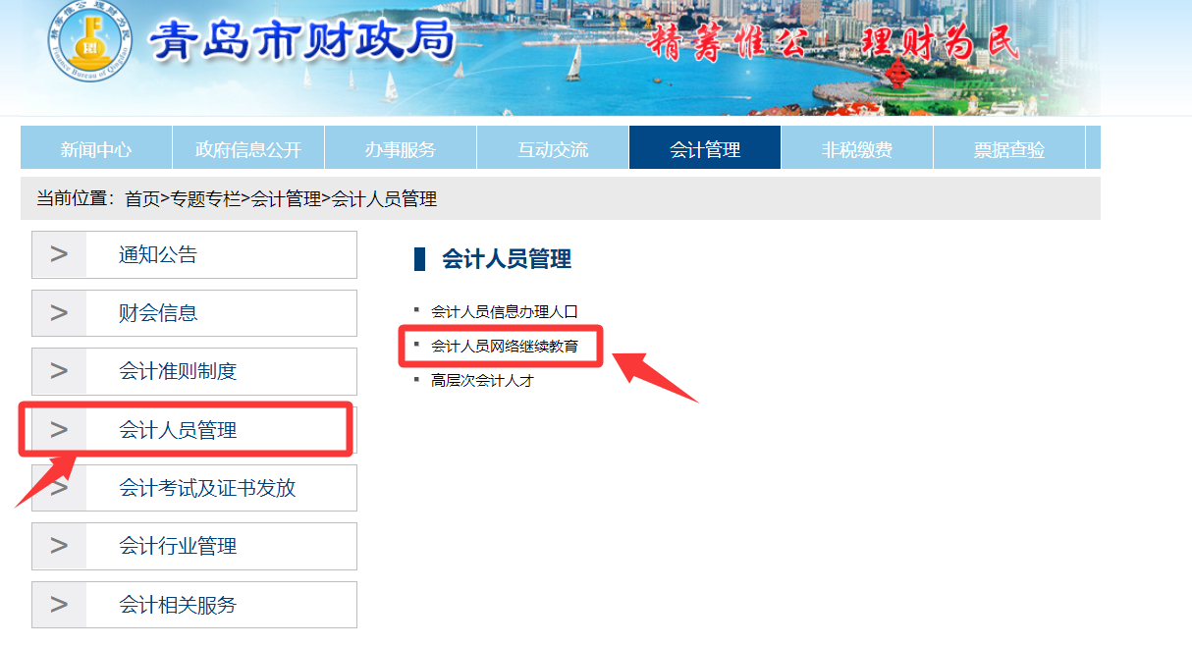Image resolution: width=1192 pixels, height=647 pixels.
Task: Open the 高层次会计人才 link
Action: coord(482,380)
